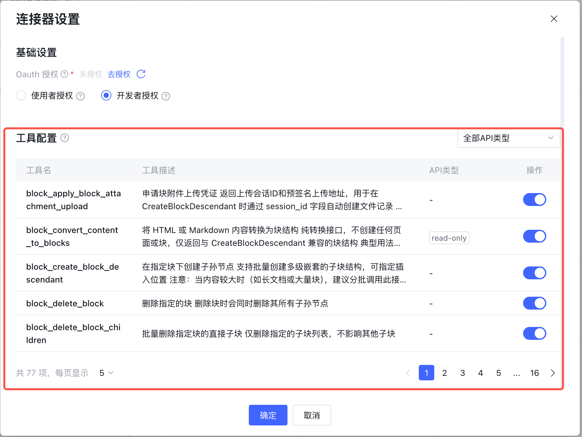The height and width of the screenshot is (437, 582).
Task: Toggle block_apply_block_attachment_upload tool switch
Action: (534, 200)
